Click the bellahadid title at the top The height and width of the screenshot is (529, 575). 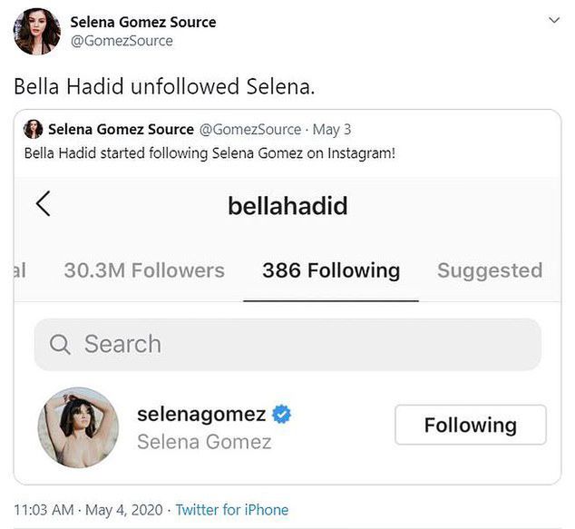287,205
